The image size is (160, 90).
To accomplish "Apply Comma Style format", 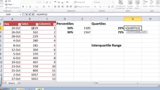I will click(104, 7).
